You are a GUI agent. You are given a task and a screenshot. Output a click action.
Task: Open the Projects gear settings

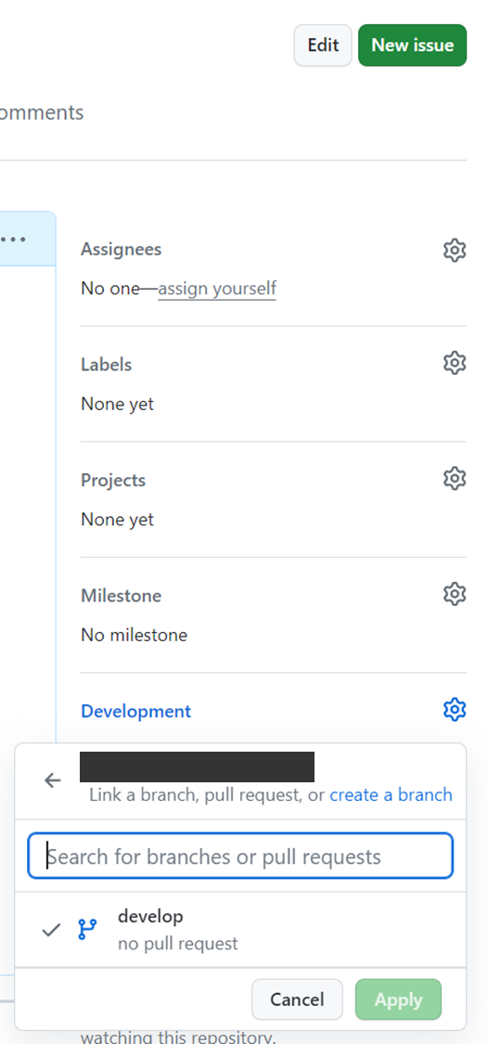click(x=454, y=478)
